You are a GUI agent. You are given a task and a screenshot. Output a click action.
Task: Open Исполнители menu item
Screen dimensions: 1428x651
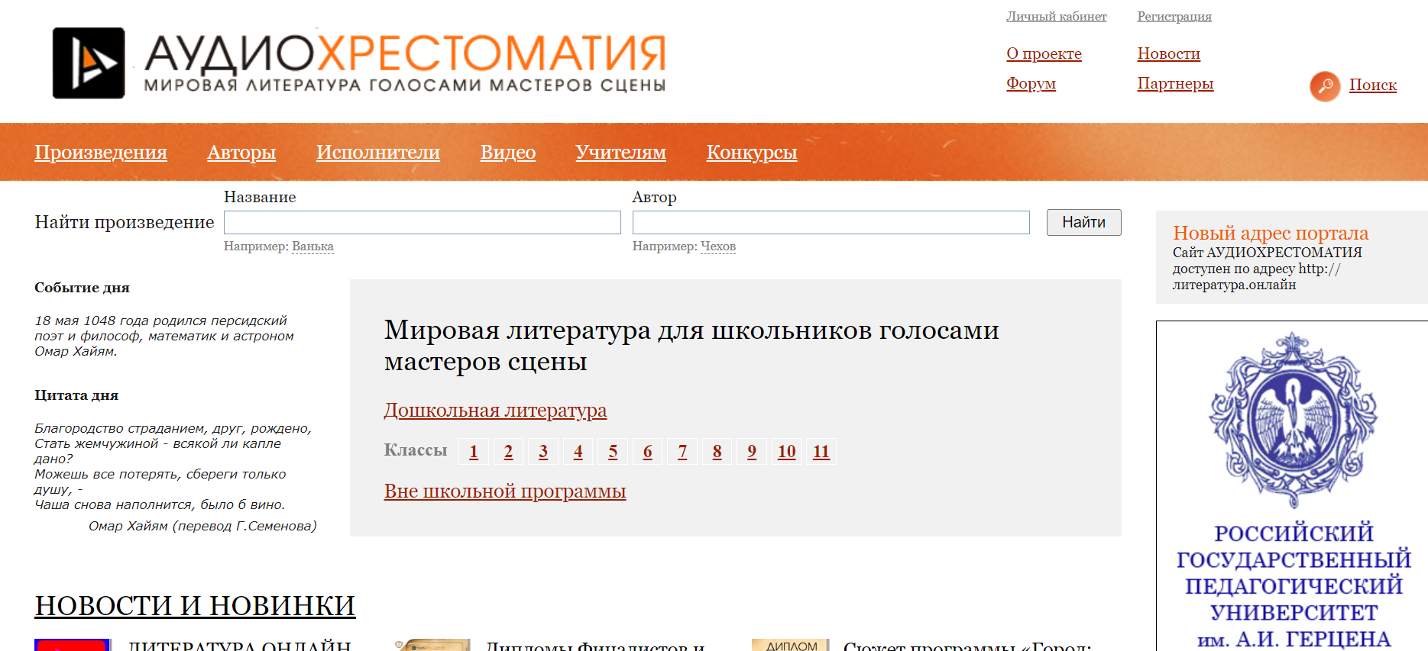[x=378, y=152]
